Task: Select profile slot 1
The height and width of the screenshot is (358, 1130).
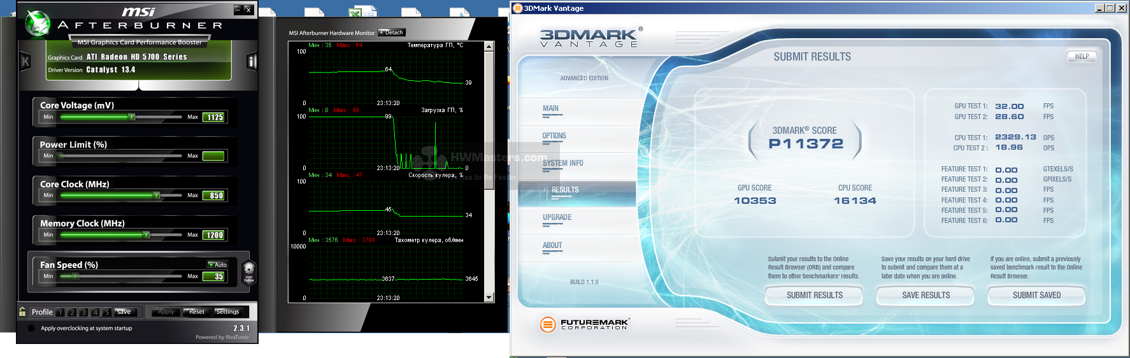Action: pyautogui.click(x=61, y=312)
